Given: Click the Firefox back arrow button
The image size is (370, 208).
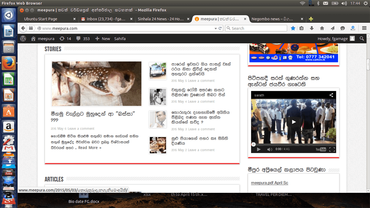Looking at the screenshot, I should tap(23, 28).
